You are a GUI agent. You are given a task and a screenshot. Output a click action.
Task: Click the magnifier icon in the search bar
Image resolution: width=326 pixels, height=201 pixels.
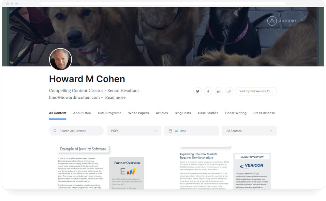click(55, 131)
